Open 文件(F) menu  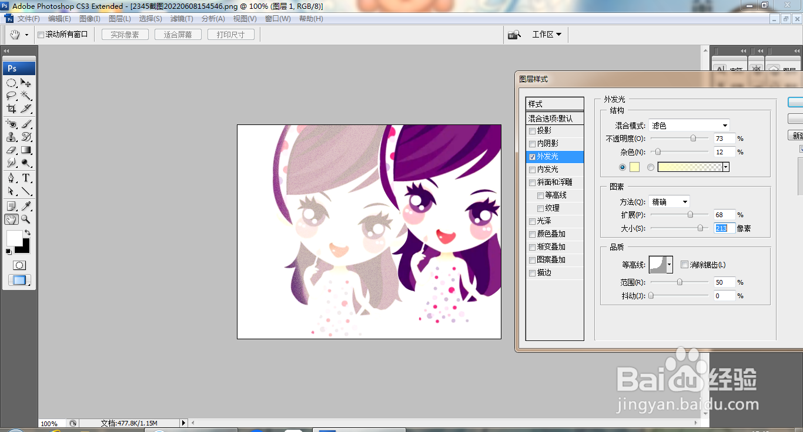[x=28, y=19]
